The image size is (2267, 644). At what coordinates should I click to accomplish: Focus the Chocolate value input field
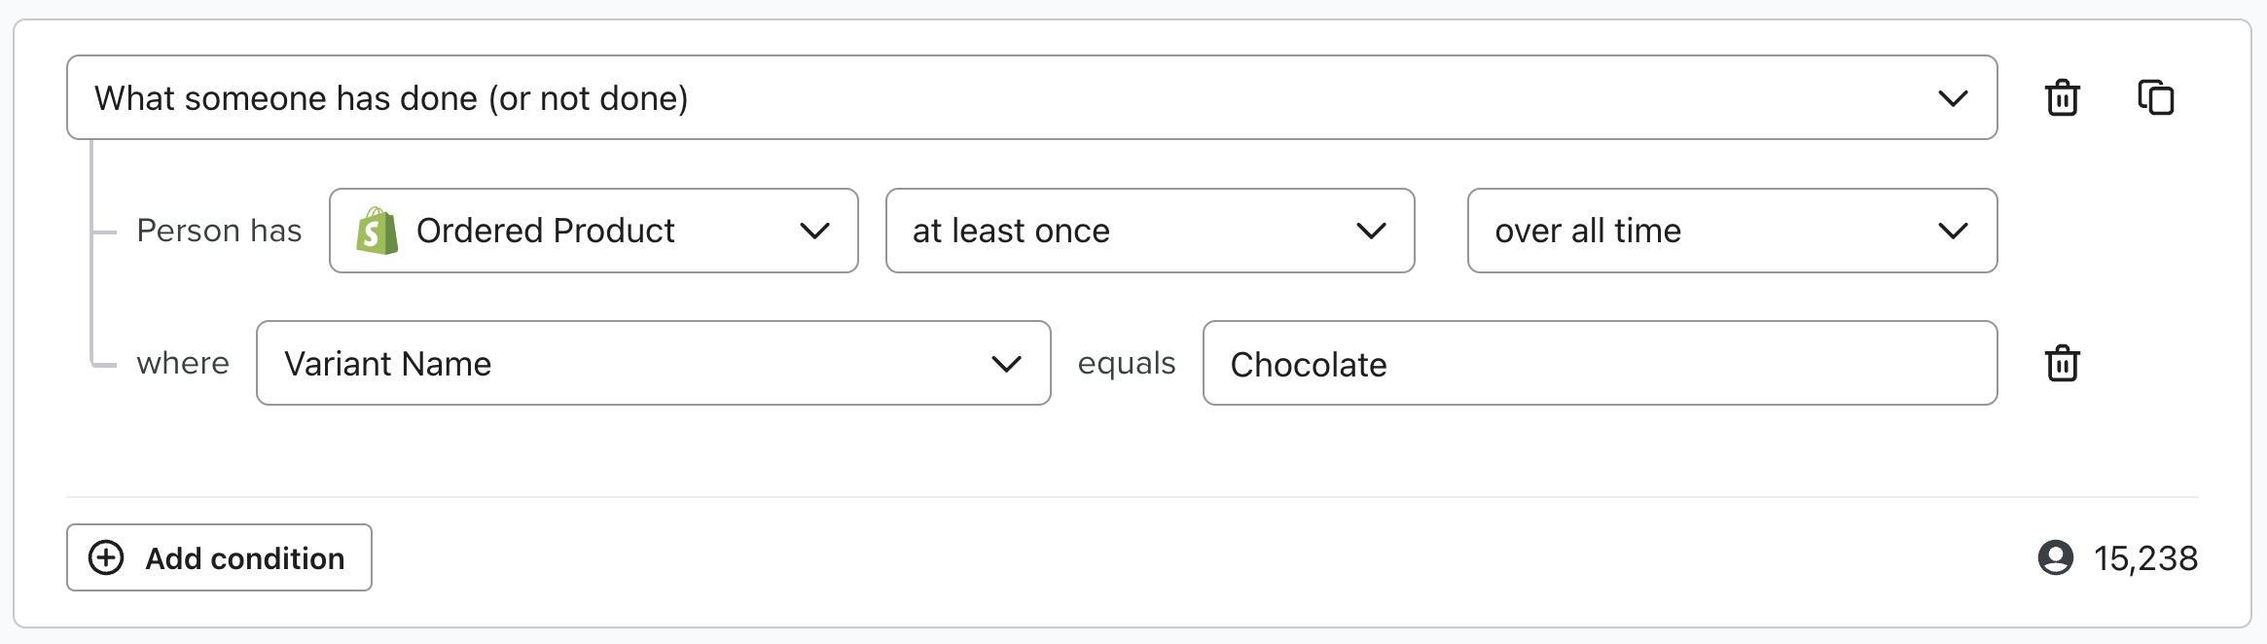pos(1600,364)
